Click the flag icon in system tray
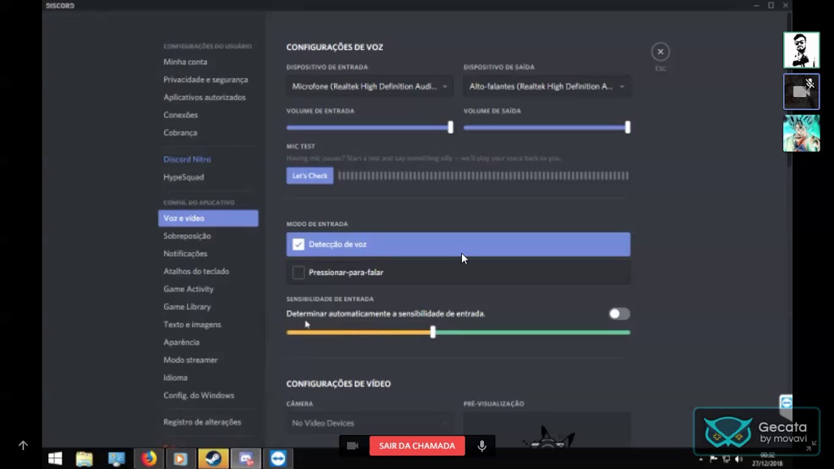Viewport: 834px width, 469px height. pos(713,459)
